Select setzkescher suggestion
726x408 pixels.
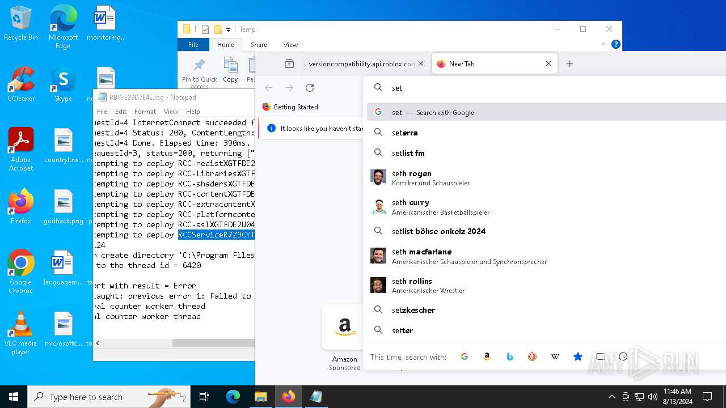click(x=546, y=310)
